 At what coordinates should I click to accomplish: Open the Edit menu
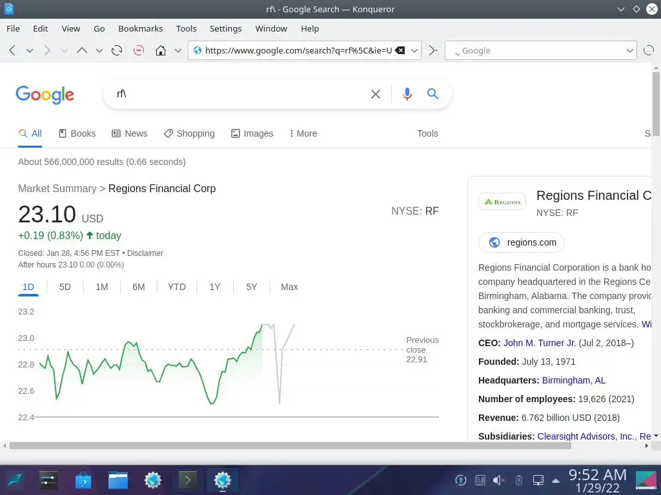click(41, 28)
